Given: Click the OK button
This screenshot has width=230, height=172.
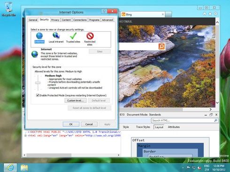Looking at the screenshot, I should point(71,124).
